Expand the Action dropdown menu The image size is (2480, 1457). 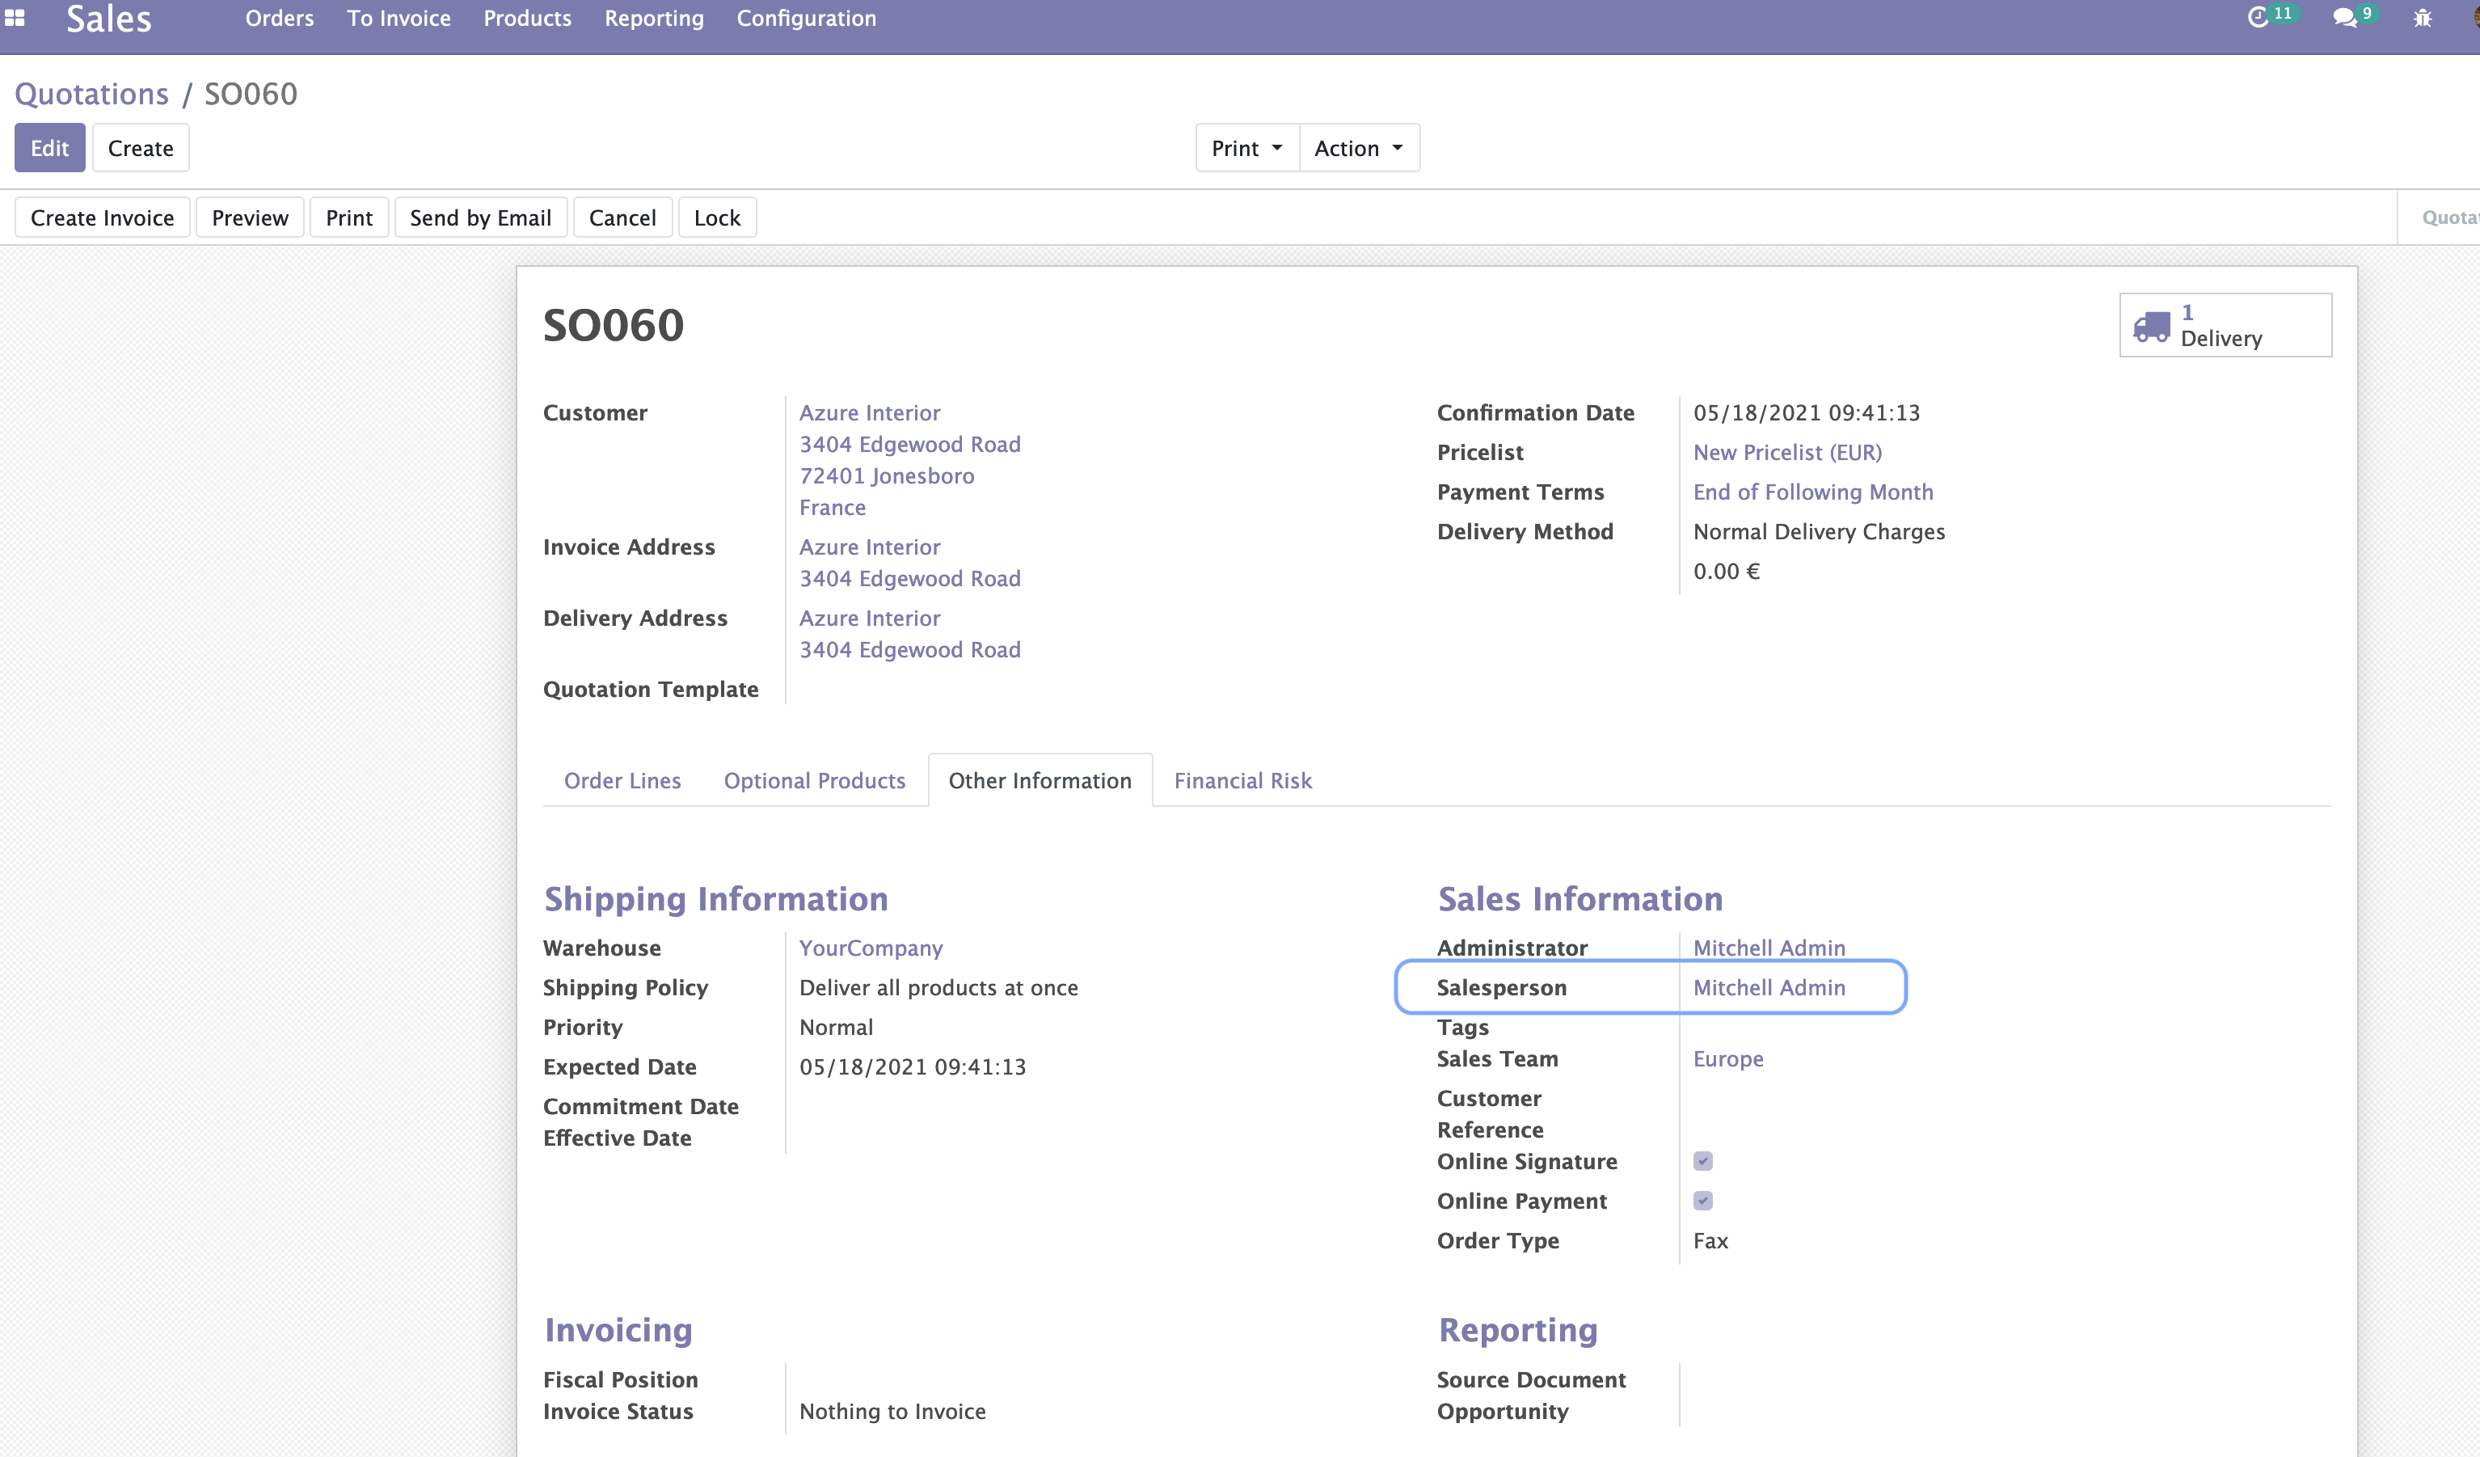[x=1358, y=148]
